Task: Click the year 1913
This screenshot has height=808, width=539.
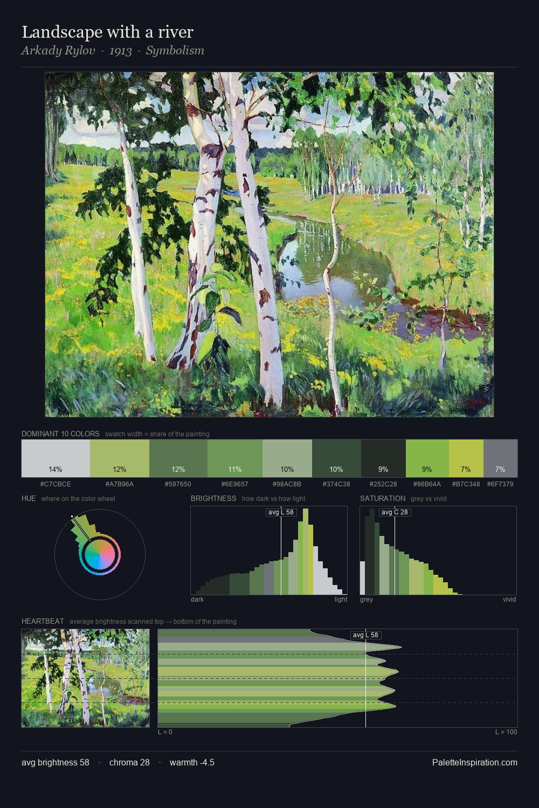Action: 120,51
